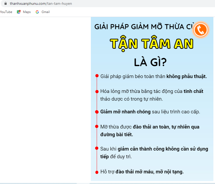Viewport: 215px width, 184px height.
Task: Click the red dot next to 'Hỗ trợ đào thải mỡ máu'
Action: coord(96,172)
